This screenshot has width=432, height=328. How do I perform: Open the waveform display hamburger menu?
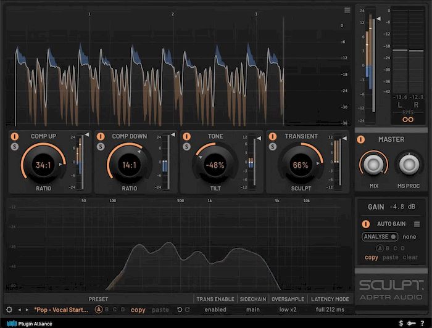pos(347,10)
